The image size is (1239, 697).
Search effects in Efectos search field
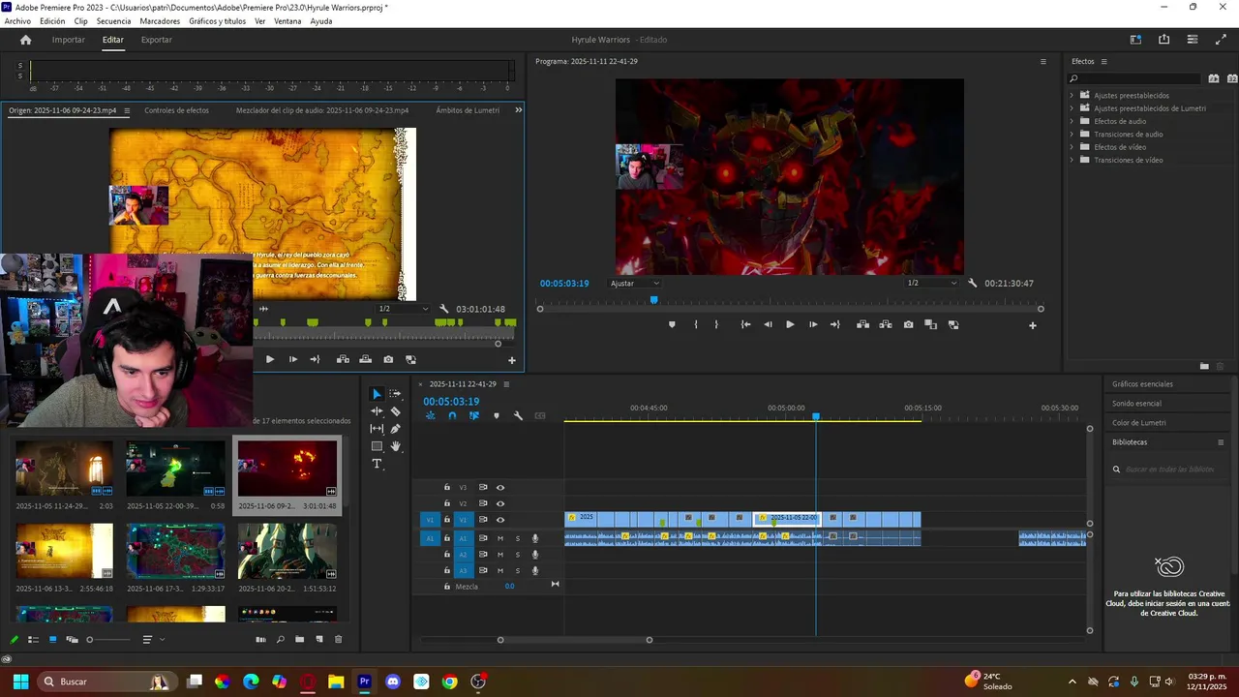[1134, 78]
